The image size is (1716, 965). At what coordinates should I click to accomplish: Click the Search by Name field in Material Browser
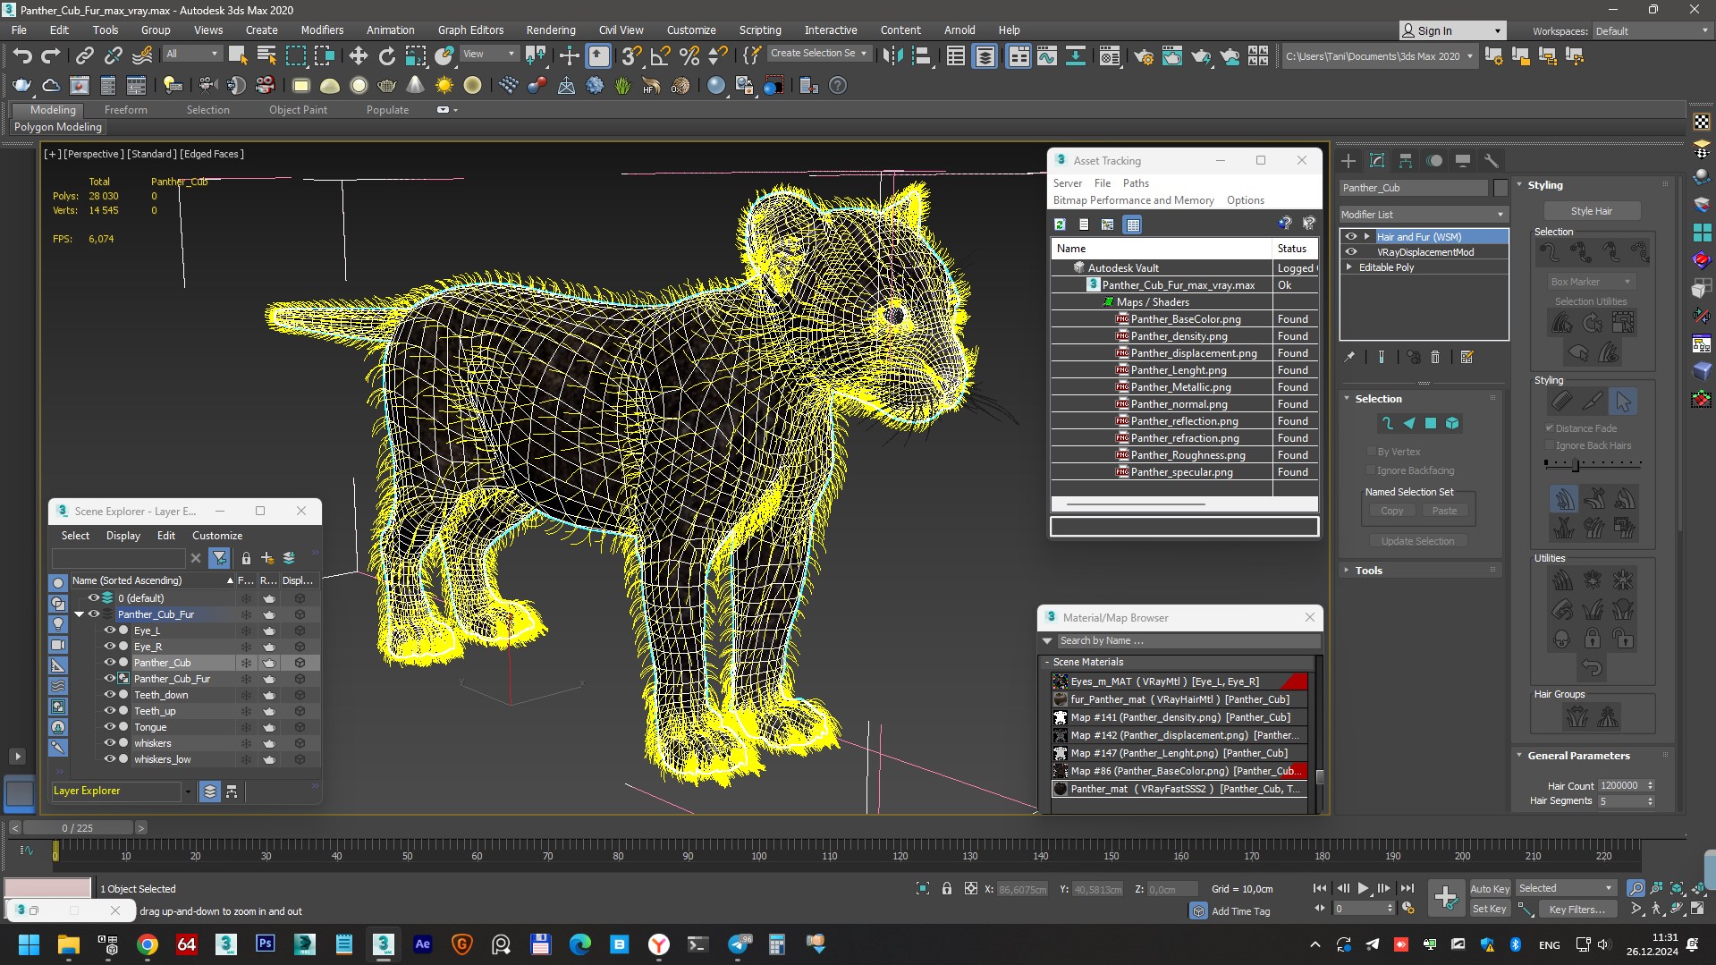1188,641
